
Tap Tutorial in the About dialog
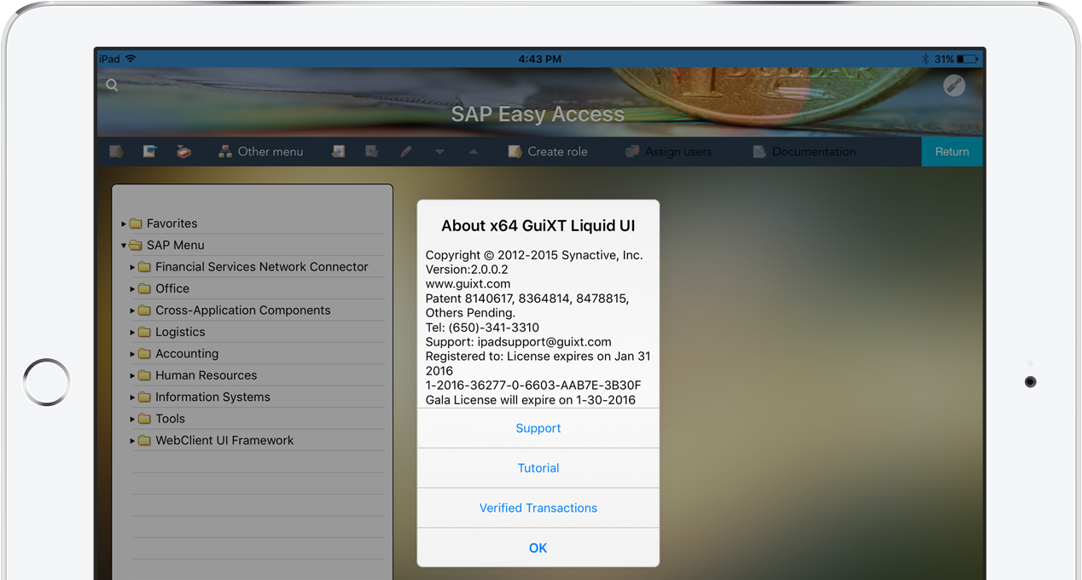[538, 468]
